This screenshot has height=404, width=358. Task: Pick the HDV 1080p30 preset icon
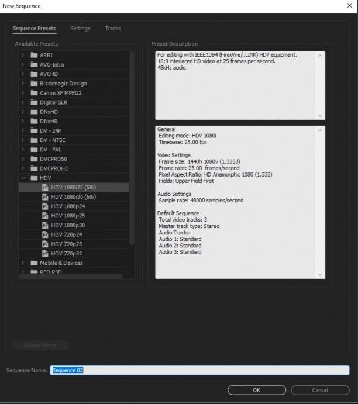(45, 225)
